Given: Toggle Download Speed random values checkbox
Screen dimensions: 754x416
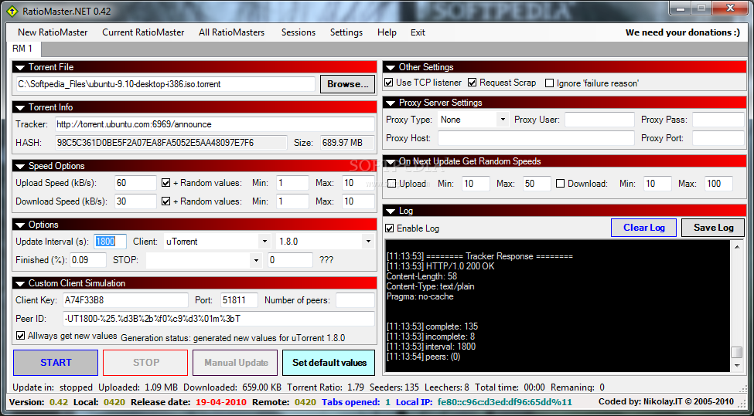Looking at the screenshot, I should click(x=166, y=201).
